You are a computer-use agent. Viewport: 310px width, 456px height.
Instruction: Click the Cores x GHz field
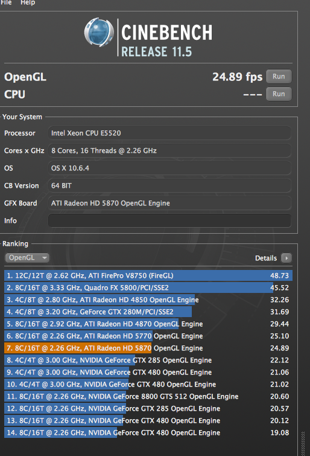(x=169, y=150)
